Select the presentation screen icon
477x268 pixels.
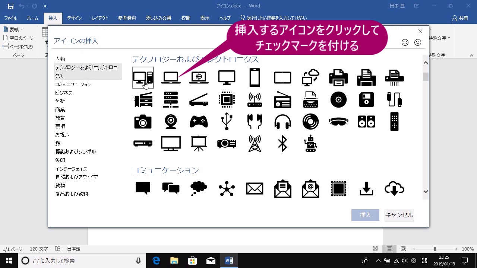click(199, 143)
